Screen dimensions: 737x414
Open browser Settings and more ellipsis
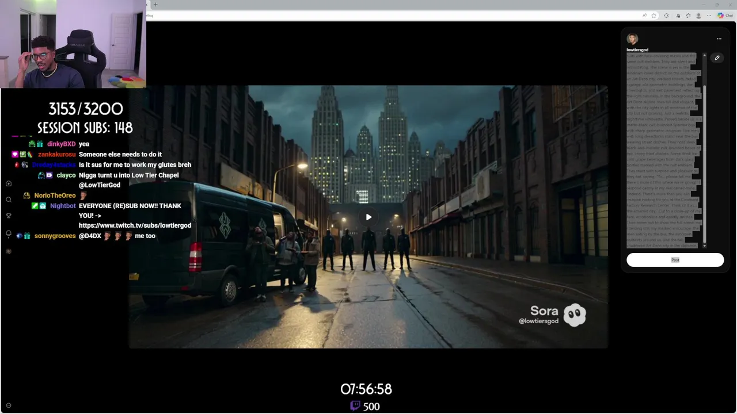click(709, 16)
